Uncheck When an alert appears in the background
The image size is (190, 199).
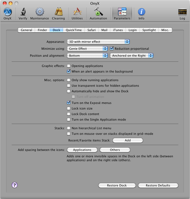tap(69, 71)
